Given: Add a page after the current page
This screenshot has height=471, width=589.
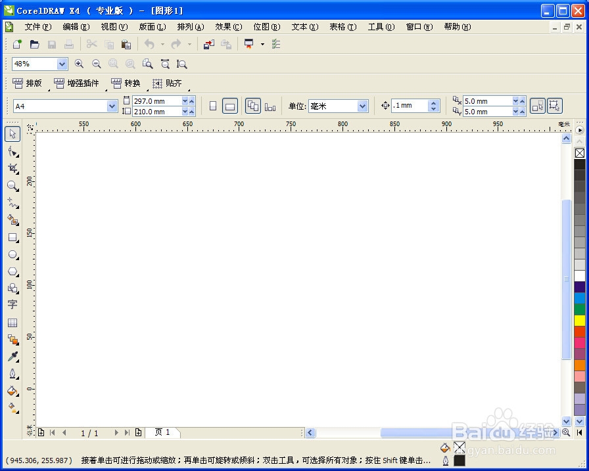Looking at the screenshot, I should [x=138, y=433].
